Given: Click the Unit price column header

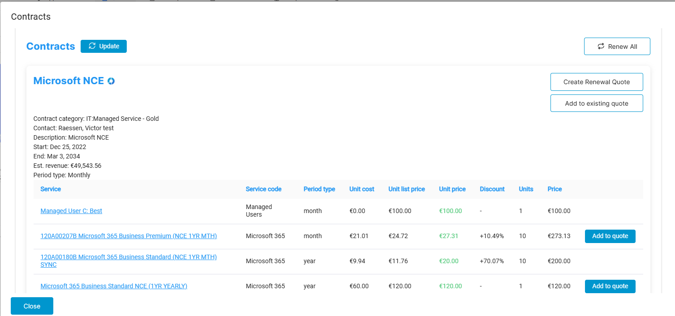Looking at the screenshot, I should click(x=452, y=189).
